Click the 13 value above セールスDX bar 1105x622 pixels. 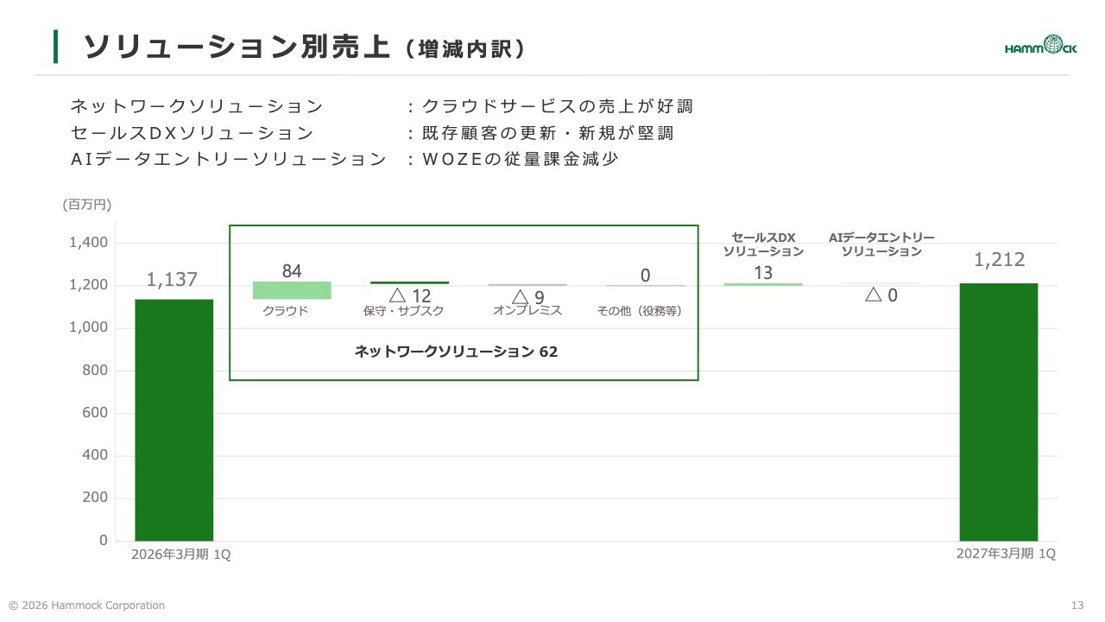tap(763, 273)
